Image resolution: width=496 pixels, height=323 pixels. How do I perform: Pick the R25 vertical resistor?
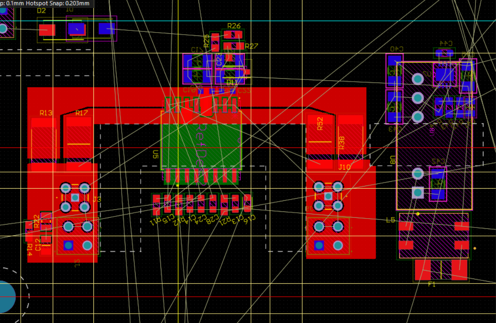(215, 42)
